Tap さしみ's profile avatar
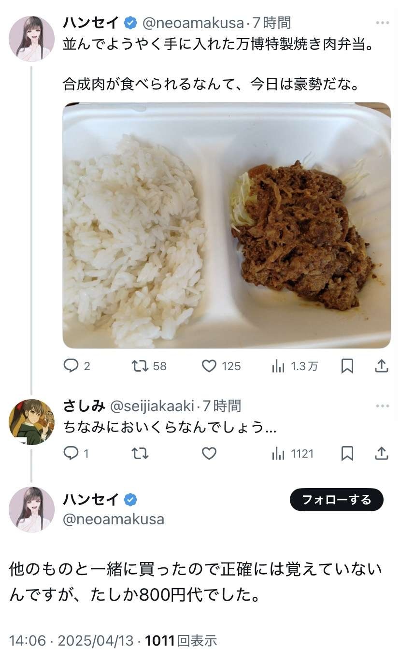 point(31,422)
